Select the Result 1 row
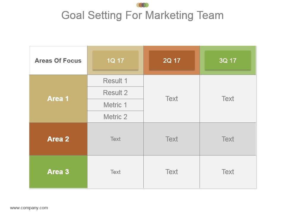Screen dimensions: 285x214 coord(115,81)
